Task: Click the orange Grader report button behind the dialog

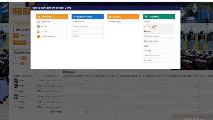Action: (19, 43)
